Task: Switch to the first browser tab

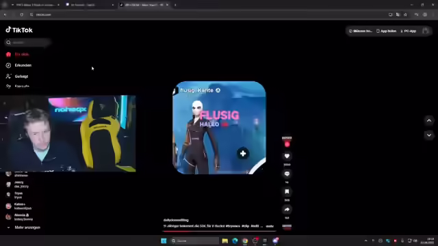Action: coord(36,5)
